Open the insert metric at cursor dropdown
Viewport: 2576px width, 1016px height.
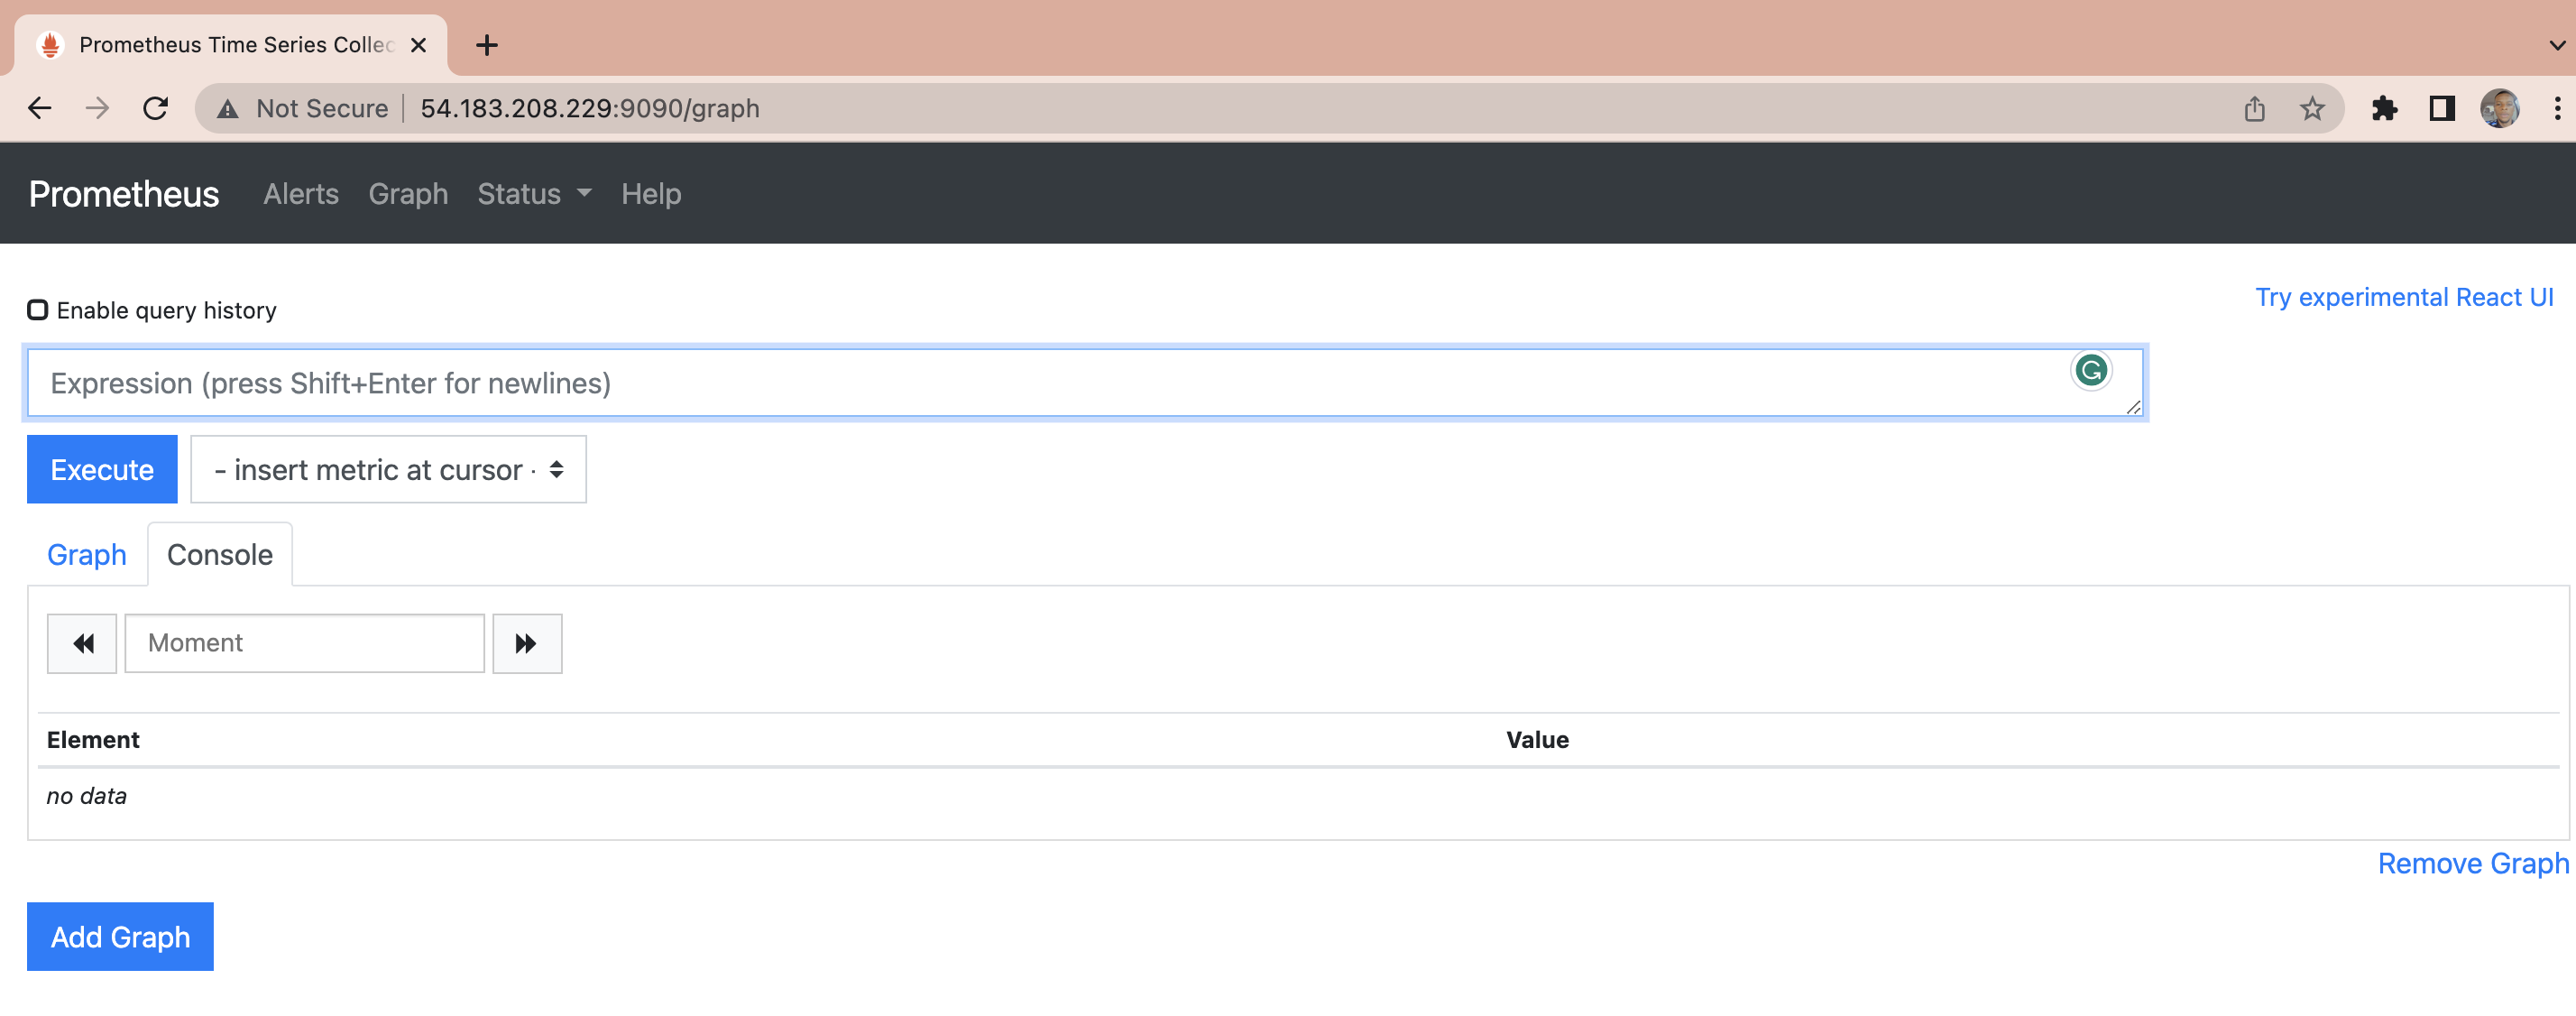coord(388,469)
